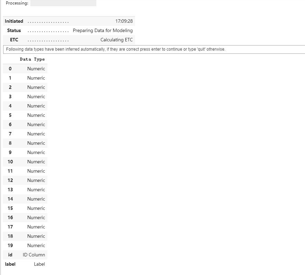This screenshot has height=275, width=305.
Task: Select the Numeric type for row 0
Action: click(36, 69)
